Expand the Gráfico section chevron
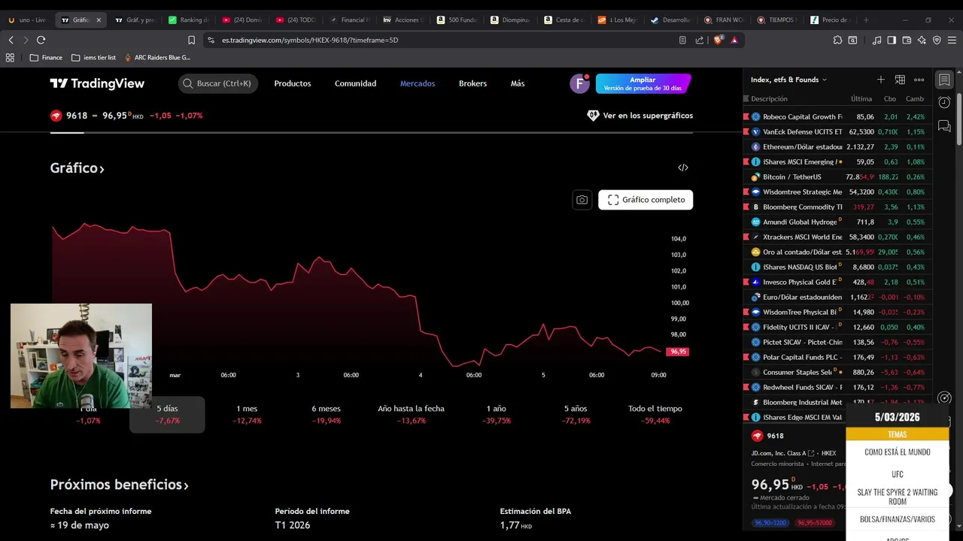 [x=102, y=169]
